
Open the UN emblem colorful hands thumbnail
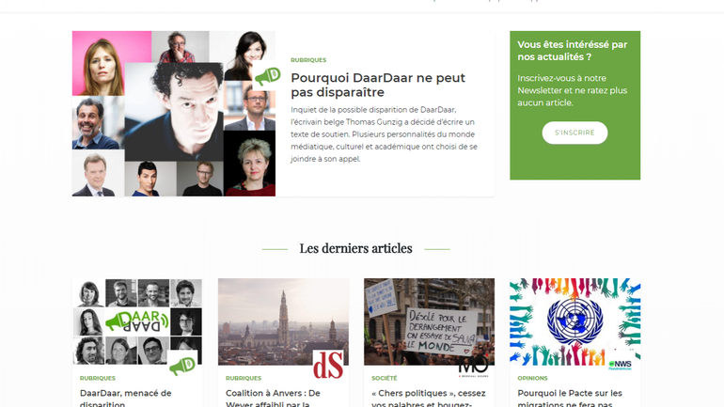pos(574,321)
